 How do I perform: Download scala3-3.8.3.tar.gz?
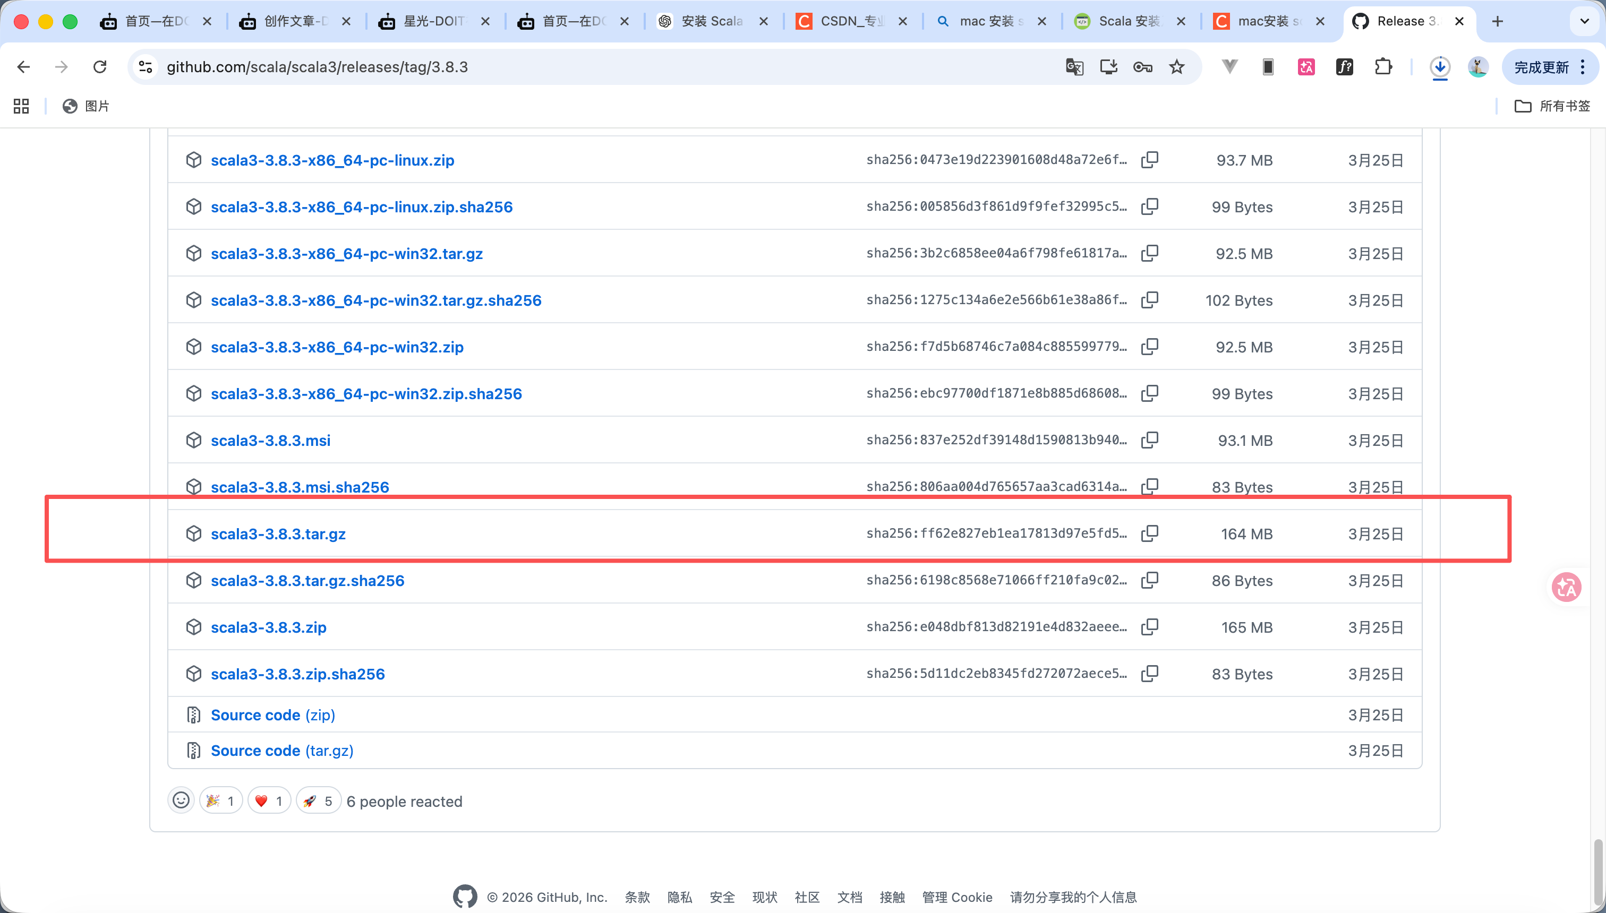[x=278, y=533]
